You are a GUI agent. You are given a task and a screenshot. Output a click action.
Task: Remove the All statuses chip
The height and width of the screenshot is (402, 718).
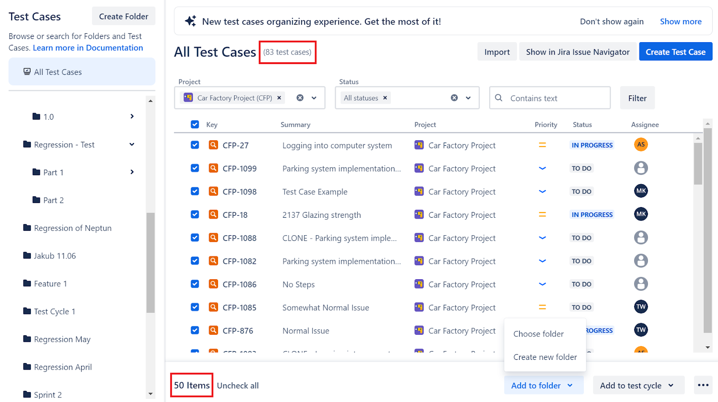click(385, 98)
